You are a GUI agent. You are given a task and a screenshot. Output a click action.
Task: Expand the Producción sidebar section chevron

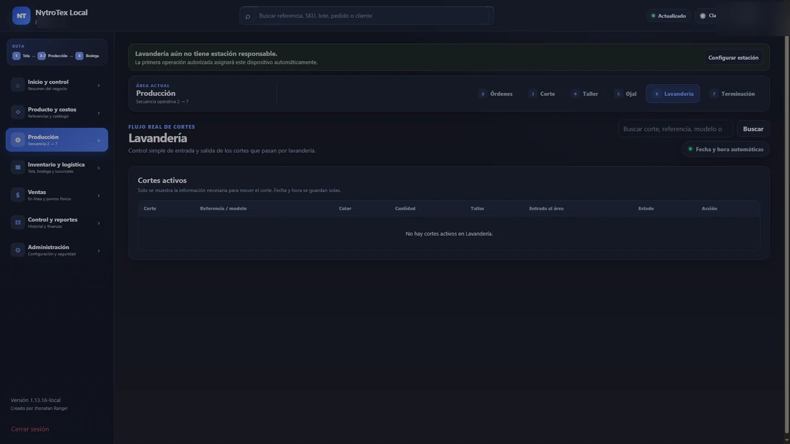[x=99, y=140]
